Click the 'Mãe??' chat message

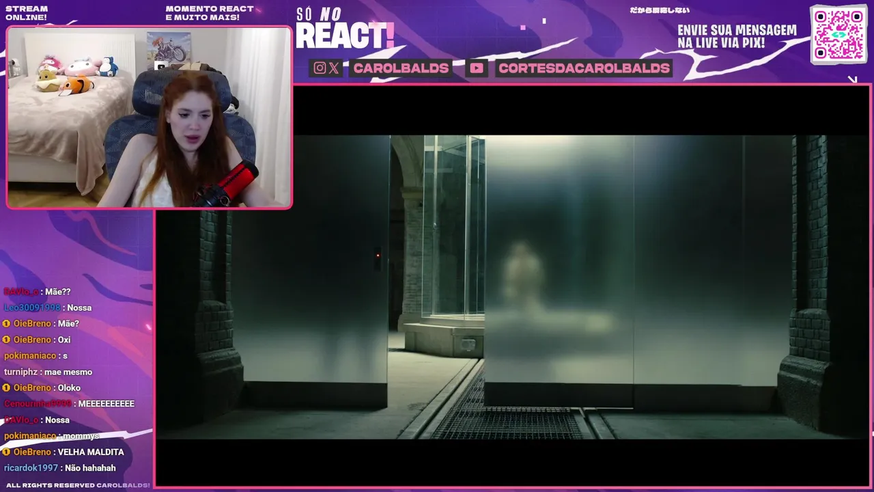tap(58, 292)
